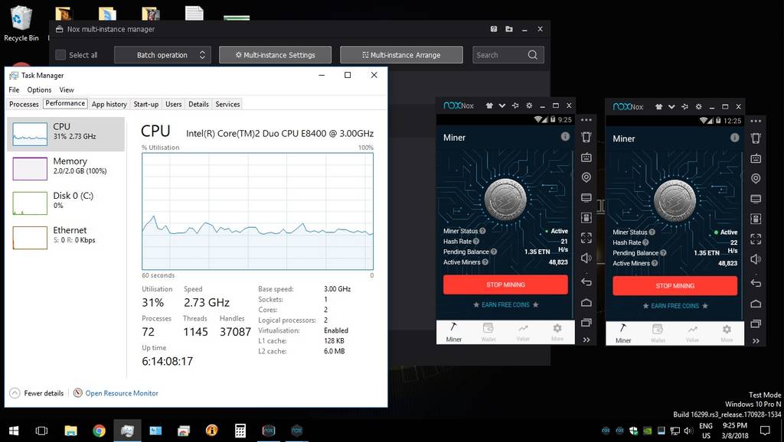The height and width of the screenshot is (442, 784).
Task: Open File menu in Task Manager
Action: [14, 90]
